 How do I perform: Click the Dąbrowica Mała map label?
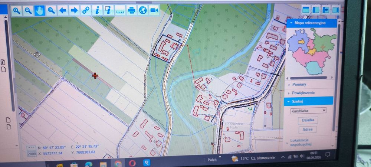tap(233, 125)
